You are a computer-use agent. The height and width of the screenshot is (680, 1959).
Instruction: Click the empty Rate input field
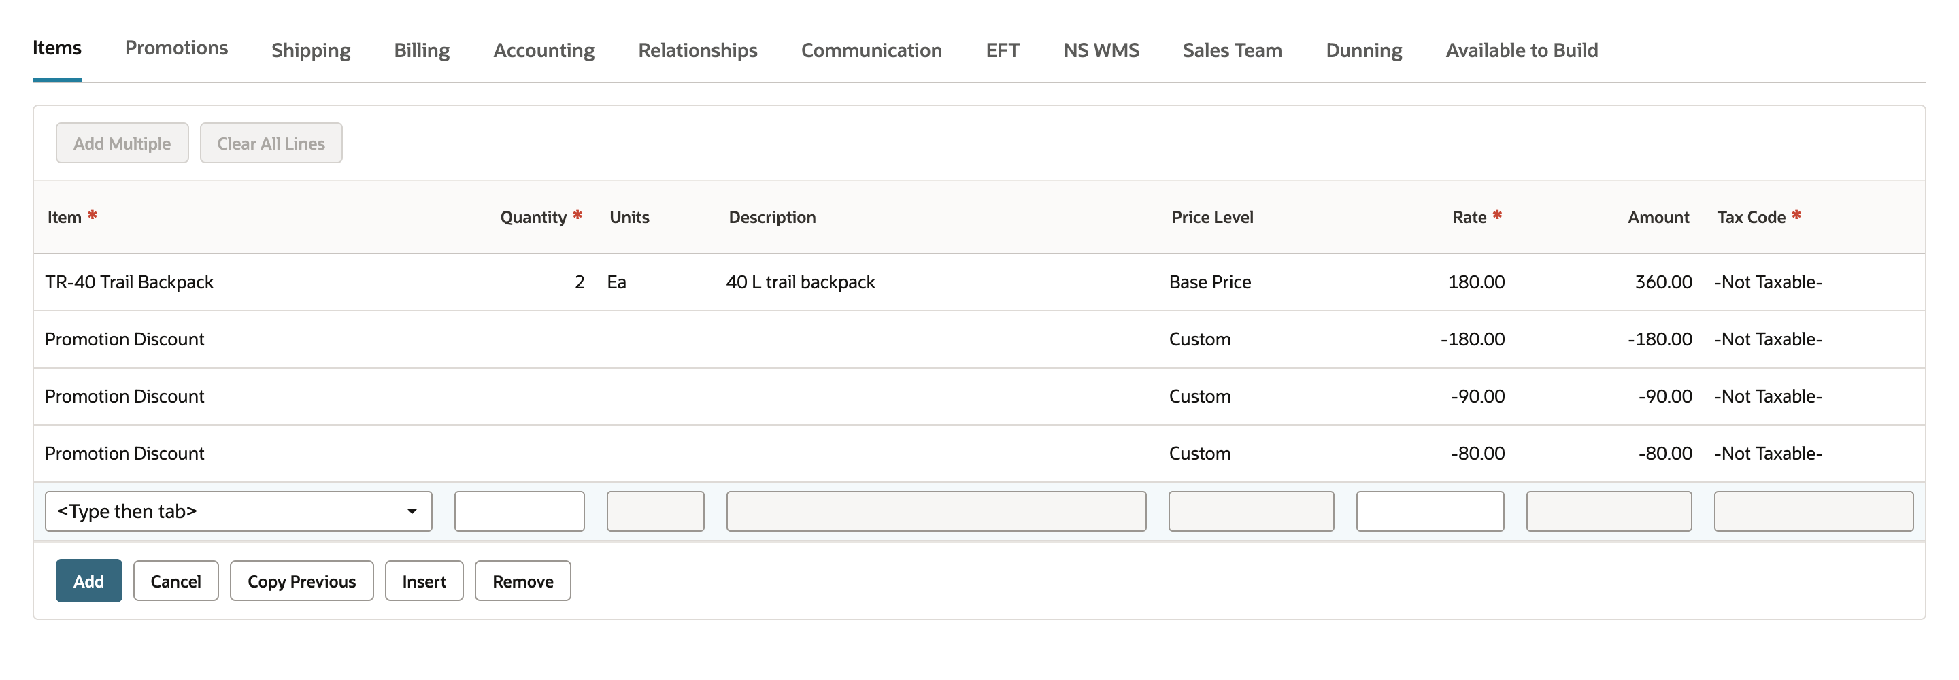coord(1430,511)
